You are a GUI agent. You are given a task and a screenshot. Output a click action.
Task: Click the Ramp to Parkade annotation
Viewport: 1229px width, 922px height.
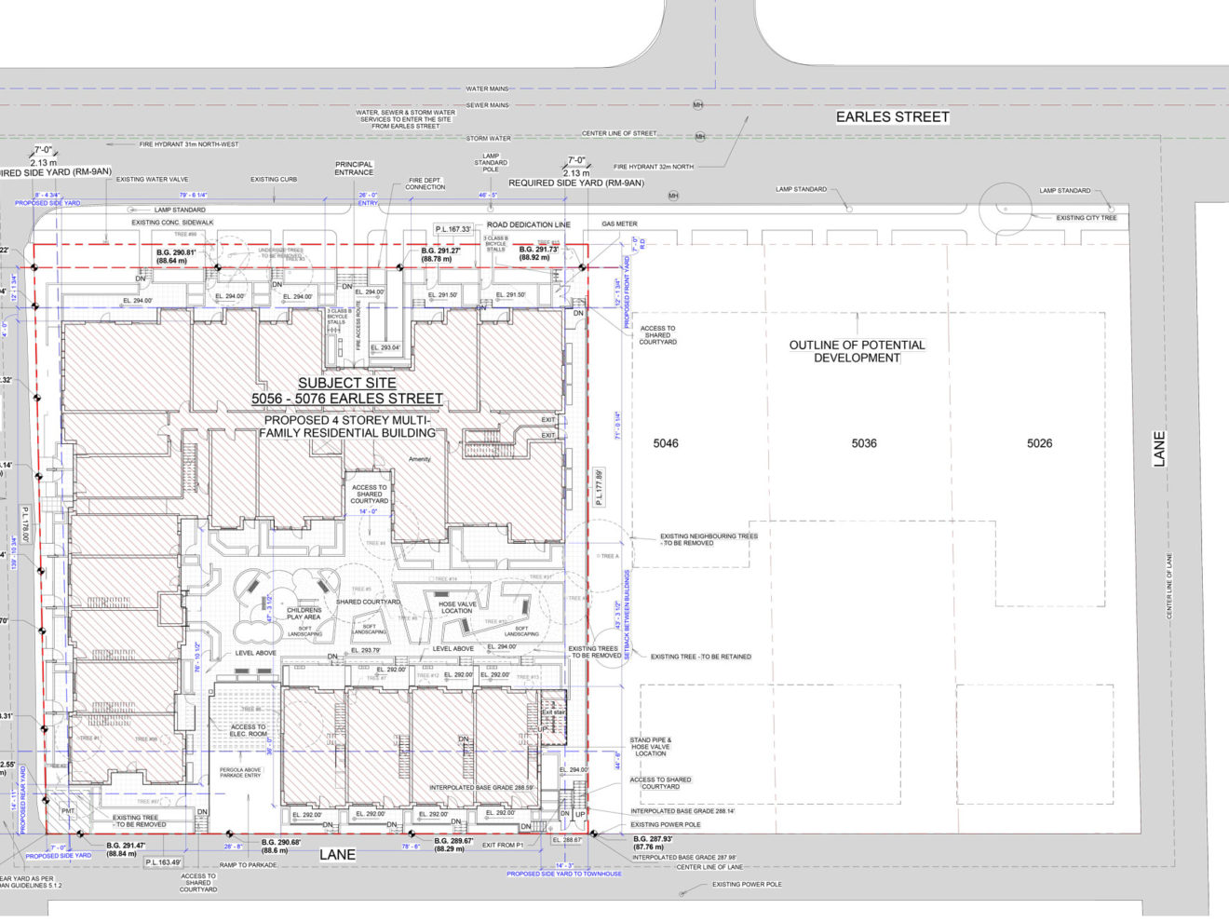point(249,865)
